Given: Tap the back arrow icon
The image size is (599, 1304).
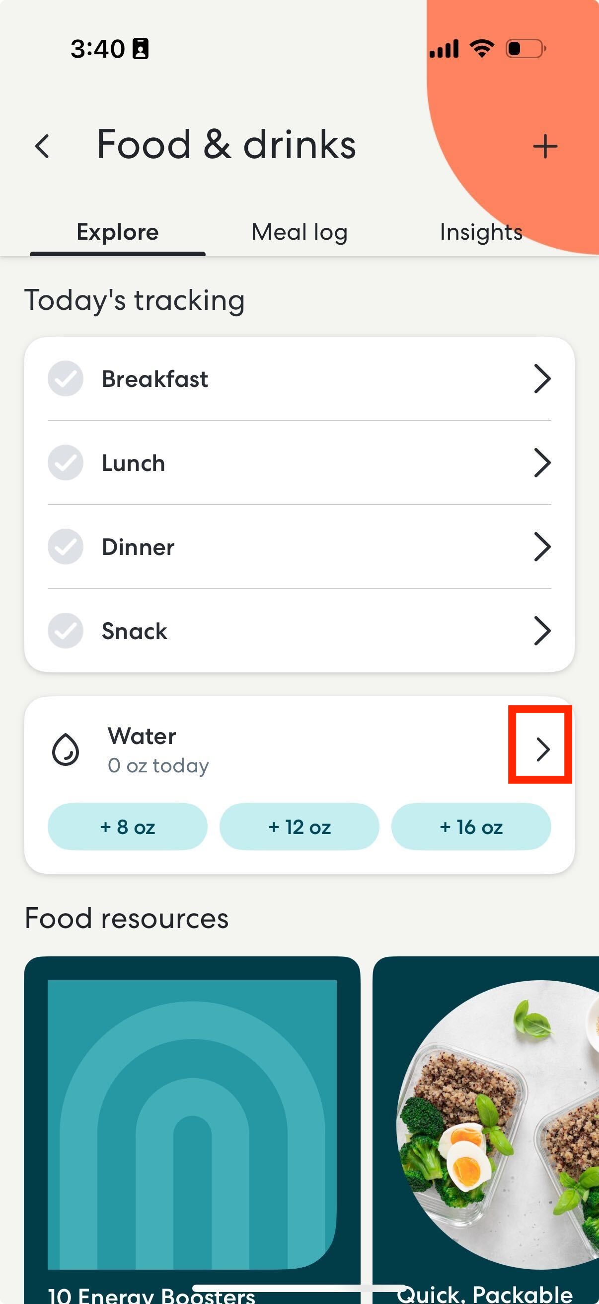Looking at the screenshot, I should [x=42, y=146].
